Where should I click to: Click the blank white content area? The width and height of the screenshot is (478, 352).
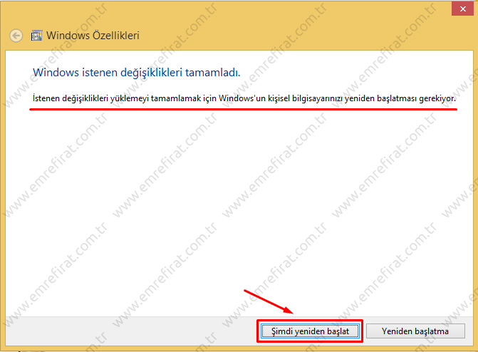click(x=235, y=214)
